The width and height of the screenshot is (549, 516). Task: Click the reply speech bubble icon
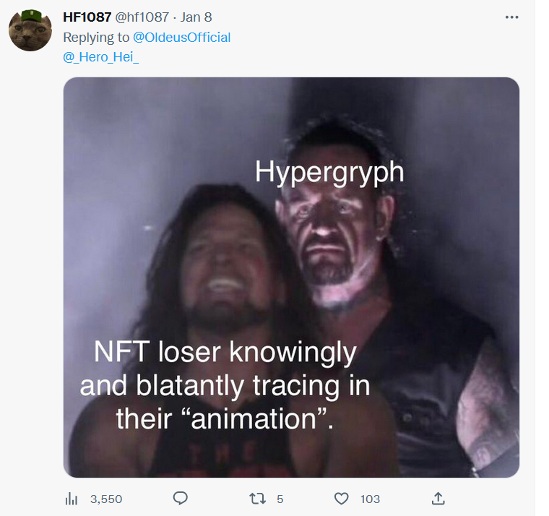tap(181, 498)
